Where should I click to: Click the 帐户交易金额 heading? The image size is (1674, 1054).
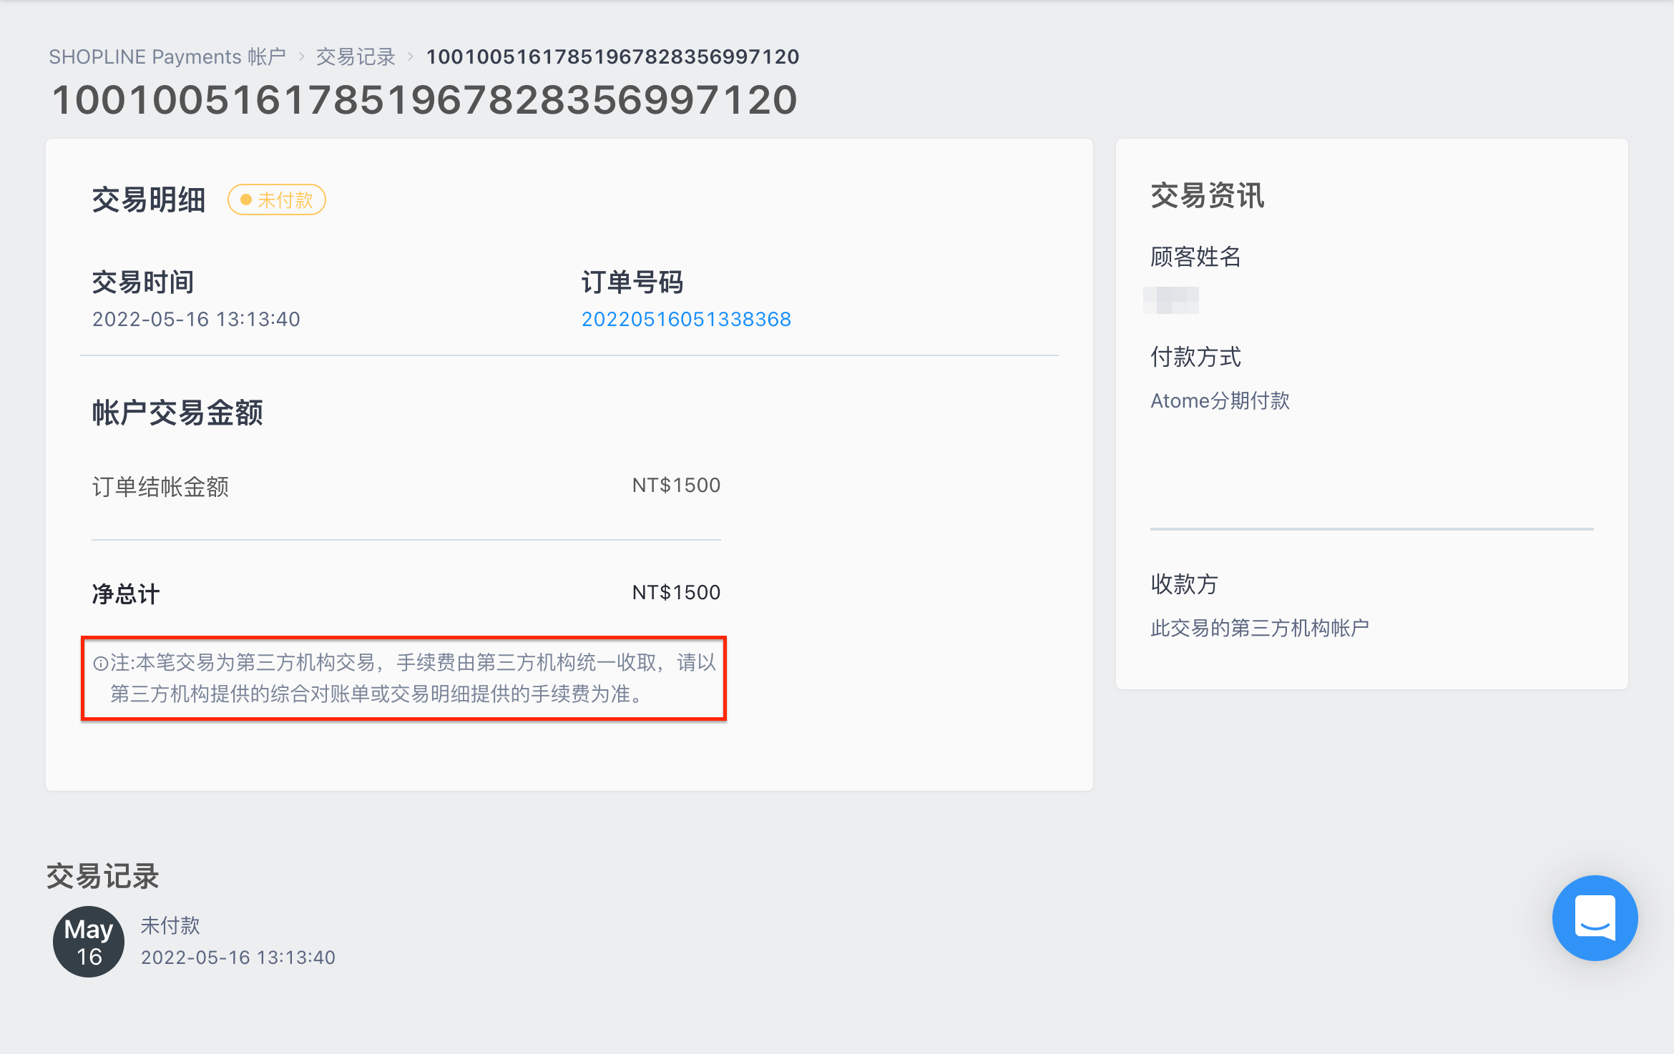[x=177, y=413]
